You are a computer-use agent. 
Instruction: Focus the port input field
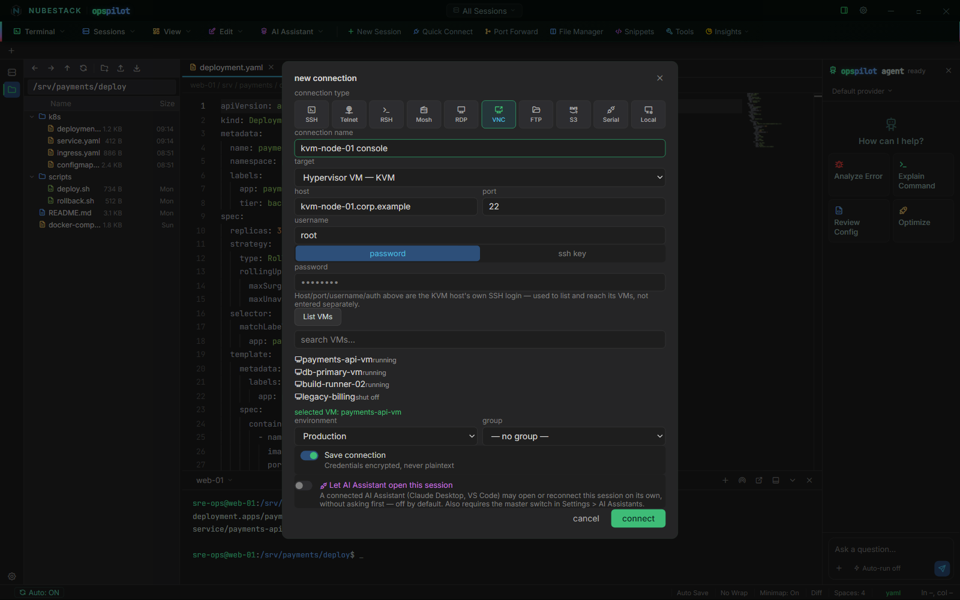[574, 206]
